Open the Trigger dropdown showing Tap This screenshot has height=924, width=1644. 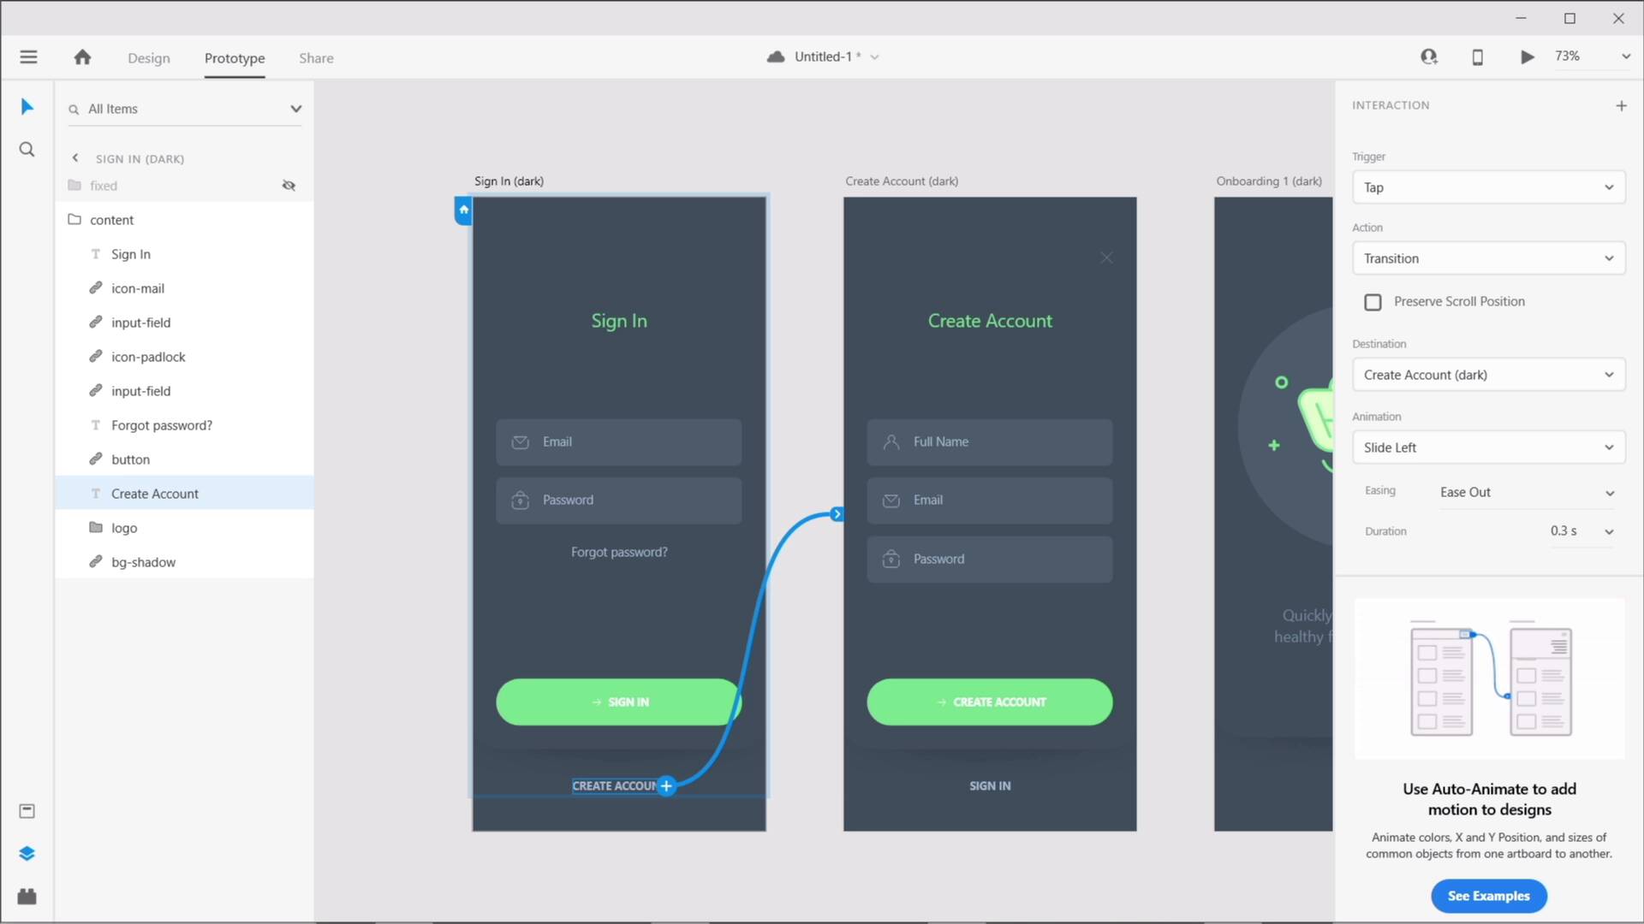[1486, 187]
